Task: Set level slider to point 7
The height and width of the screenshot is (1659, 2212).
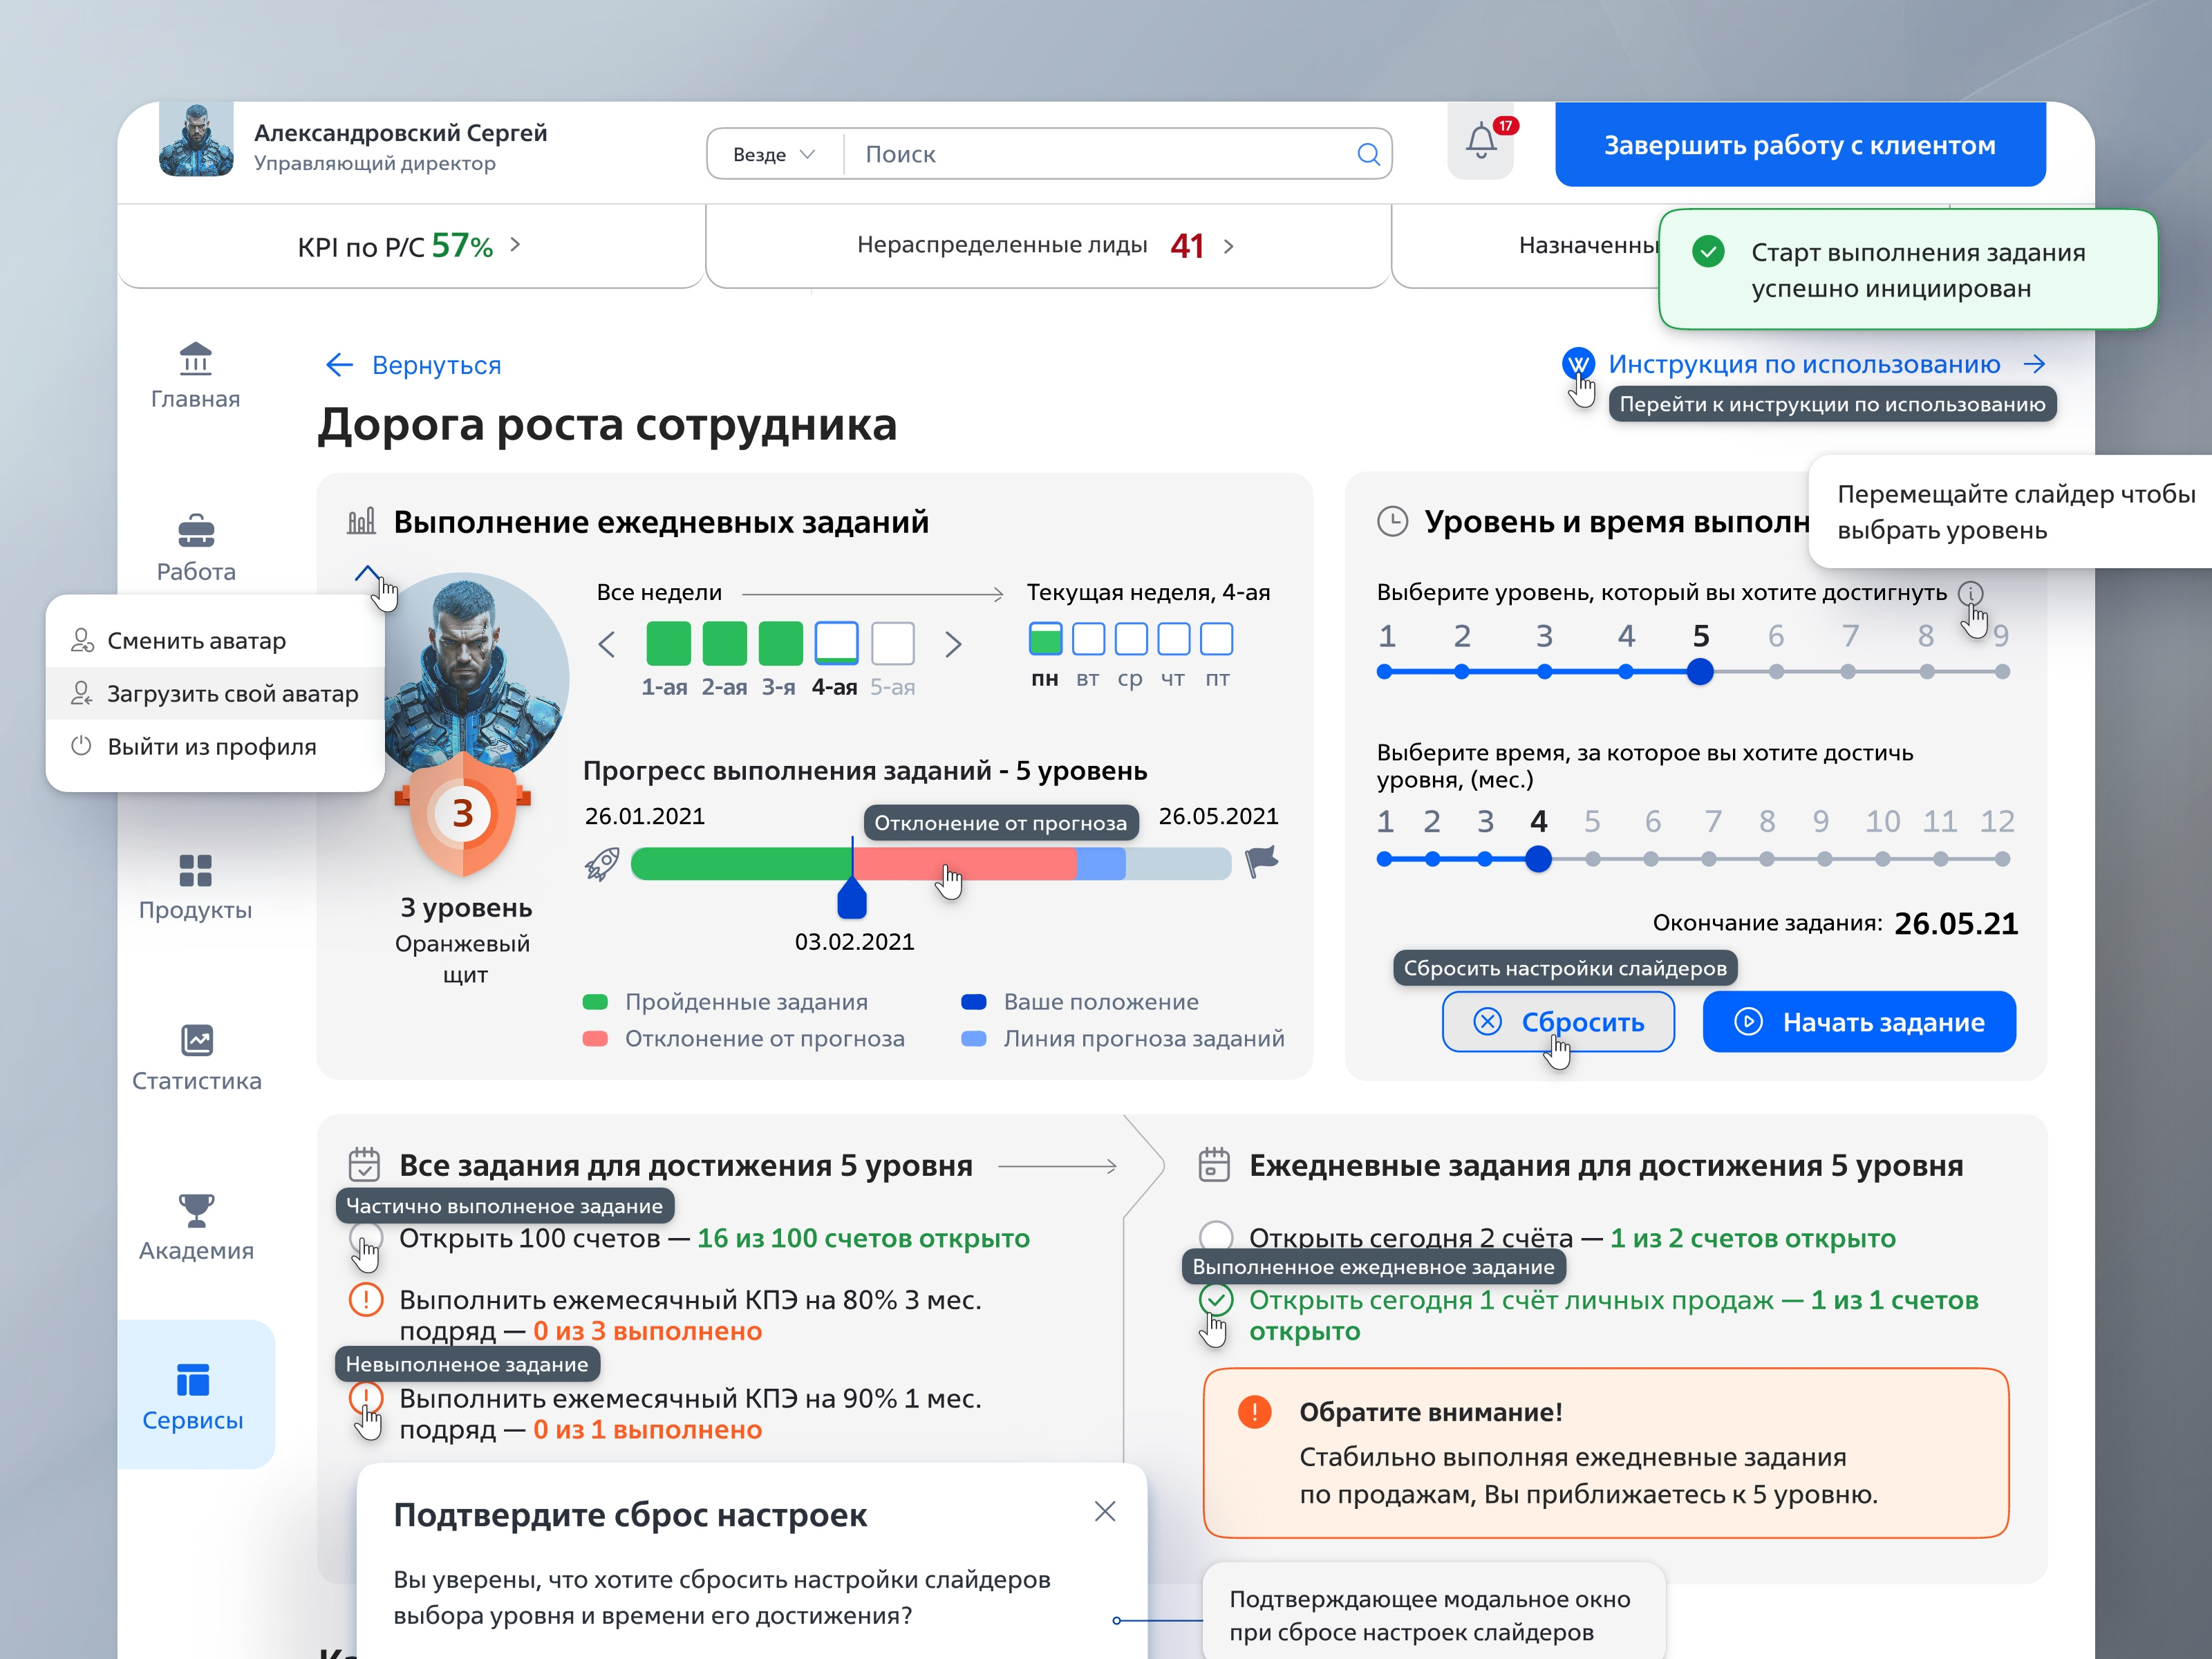Action: tap(1848, 672)
